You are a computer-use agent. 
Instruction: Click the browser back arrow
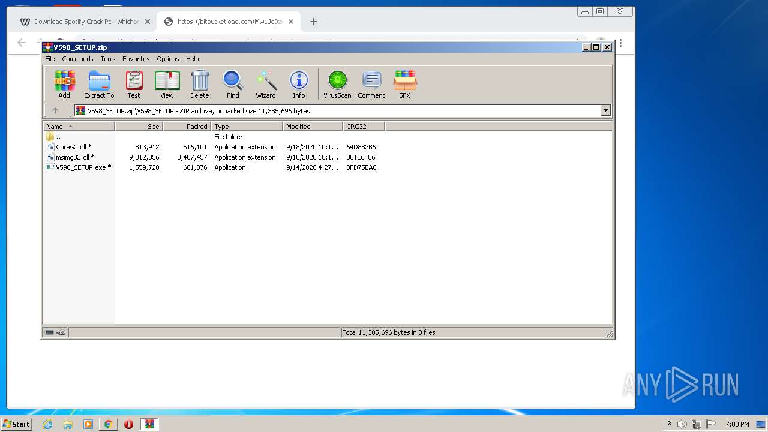tap(22, 43)
